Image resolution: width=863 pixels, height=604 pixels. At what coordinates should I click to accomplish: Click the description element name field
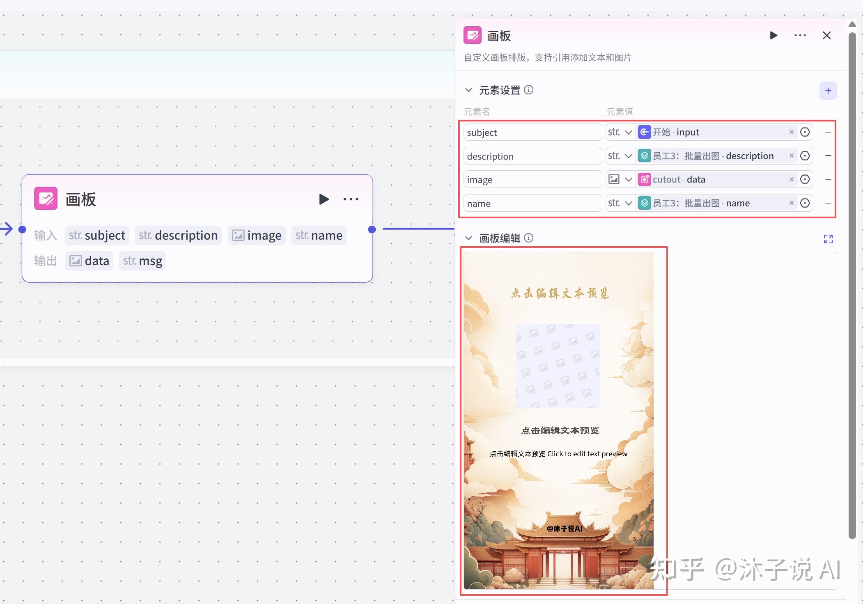(x=532, y=156)
